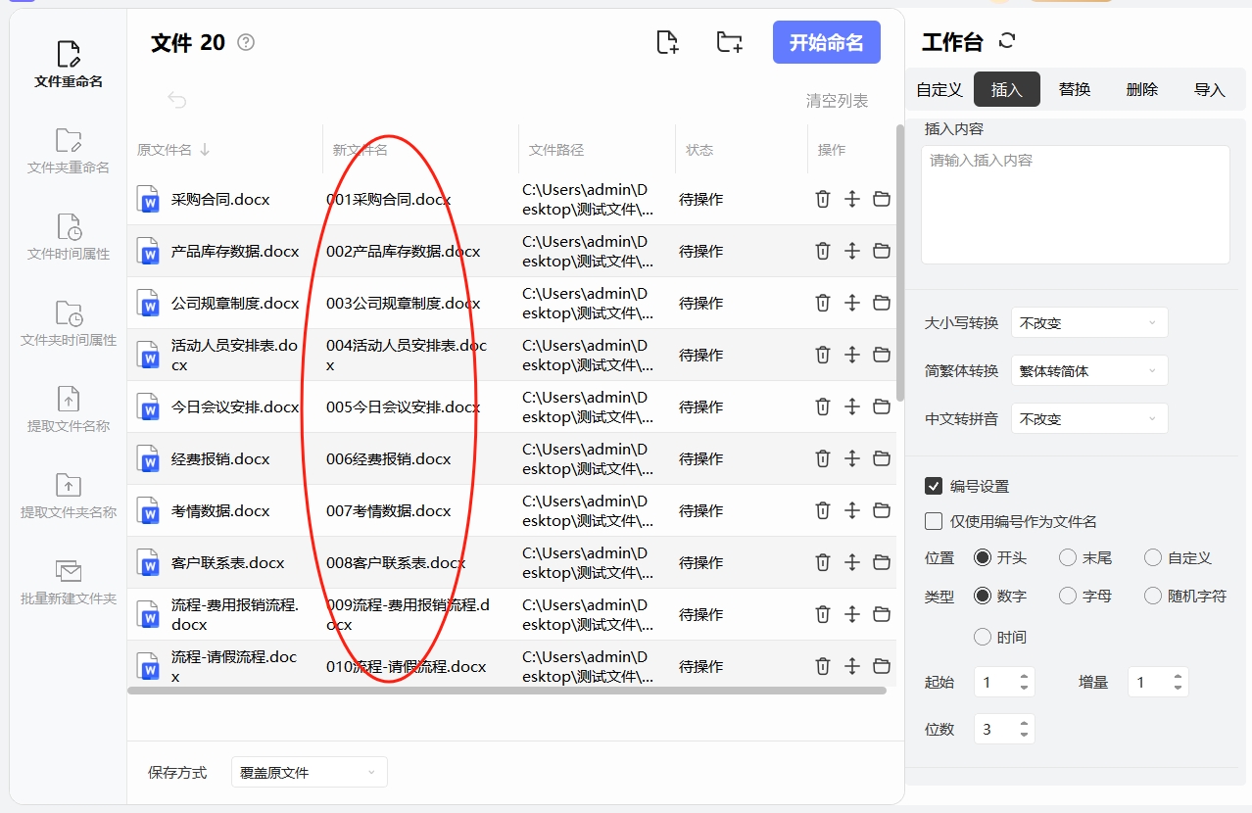This screenshot has width=1252, height=813.
Task: Switch to 文件夹重命名 in the sidebar
Action: [68, 151]
